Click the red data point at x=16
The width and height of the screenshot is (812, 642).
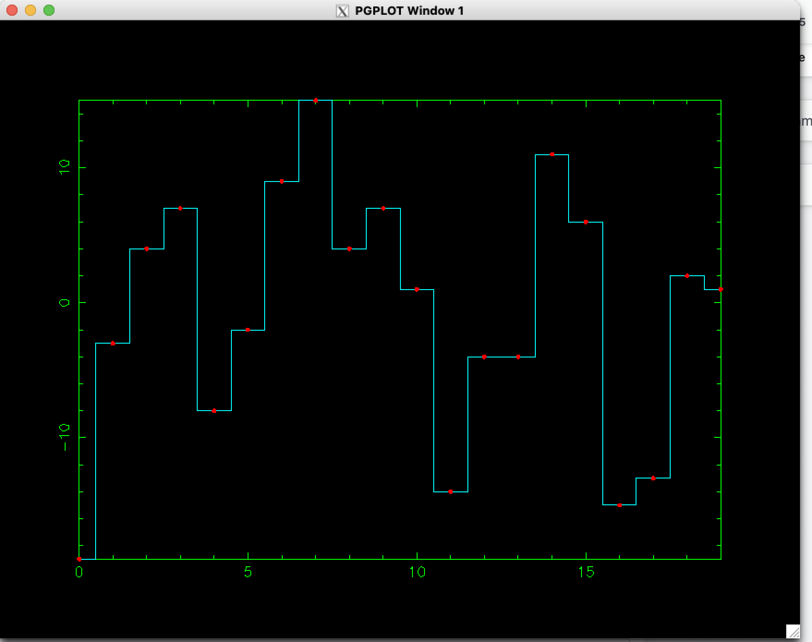(x=620, y=505)
